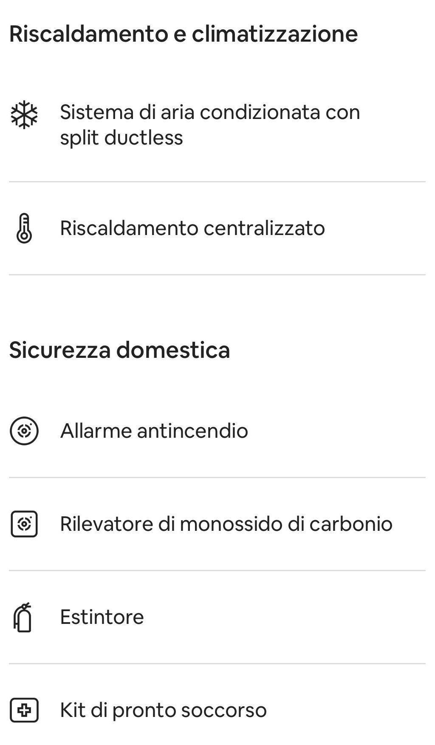Click the divider below the carbon monoxide row
The width and height of the screenshot is (435, 745).
tap(217, 571)
